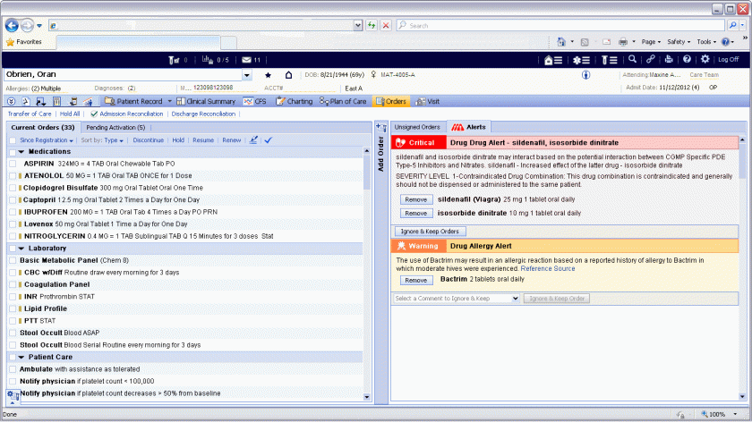Viewport: 752px width, 422px height.
Task: Tick the IBUPROFEN order checkbox
Action: pyautogui.click(x=13, y=212)
